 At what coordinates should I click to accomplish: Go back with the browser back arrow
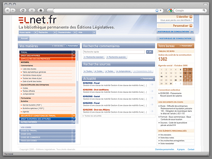click(x=8, y=11)
